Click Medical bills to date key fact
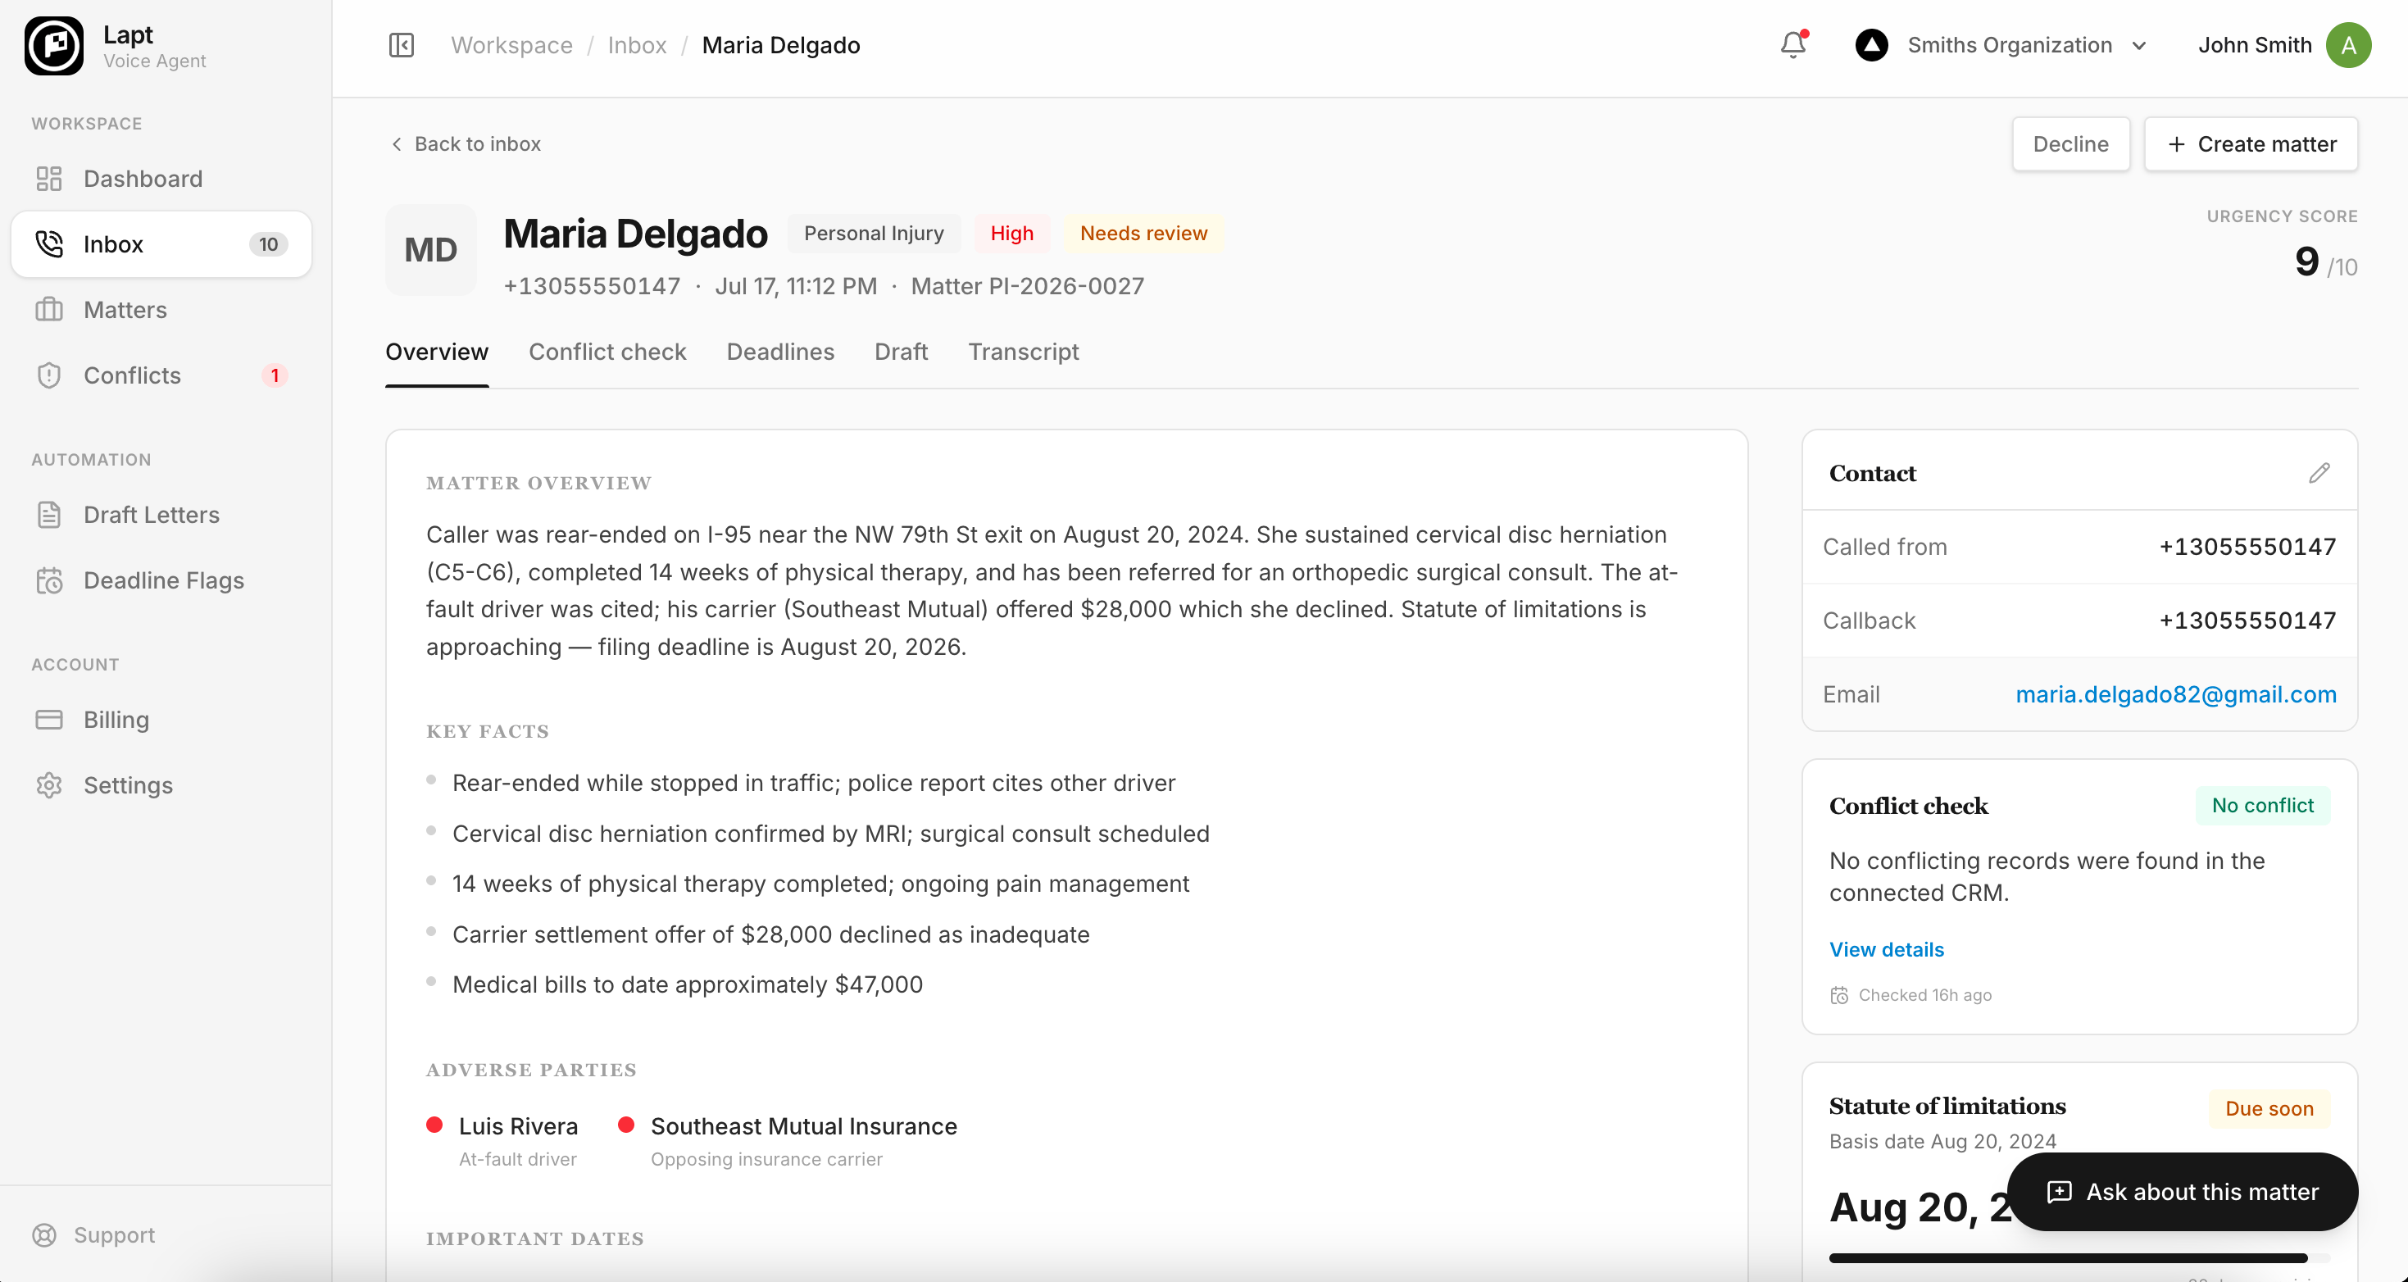This screenshot has height=1282, width=2408. (687, 984)
